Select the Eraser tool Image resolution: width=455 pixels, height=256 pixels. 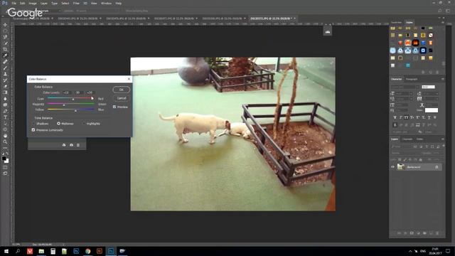[5, 86]
